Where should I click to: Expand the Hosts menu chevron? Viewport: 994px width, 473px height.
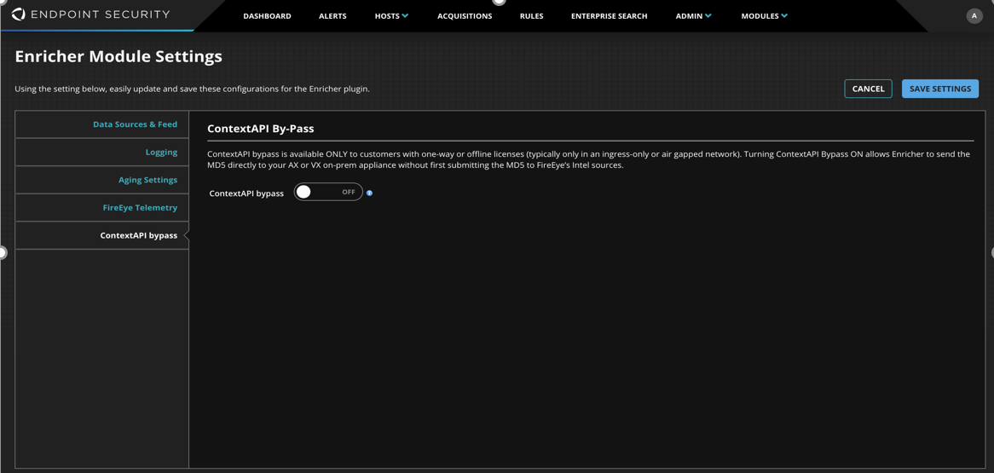(405, 16)
